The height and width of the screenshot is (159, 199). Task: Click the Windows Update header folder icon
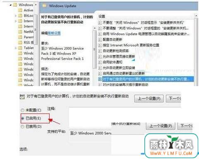point(44,6)
